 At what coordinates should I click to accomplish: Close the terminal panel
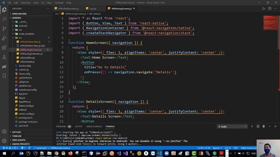click(x=275, y=126)
